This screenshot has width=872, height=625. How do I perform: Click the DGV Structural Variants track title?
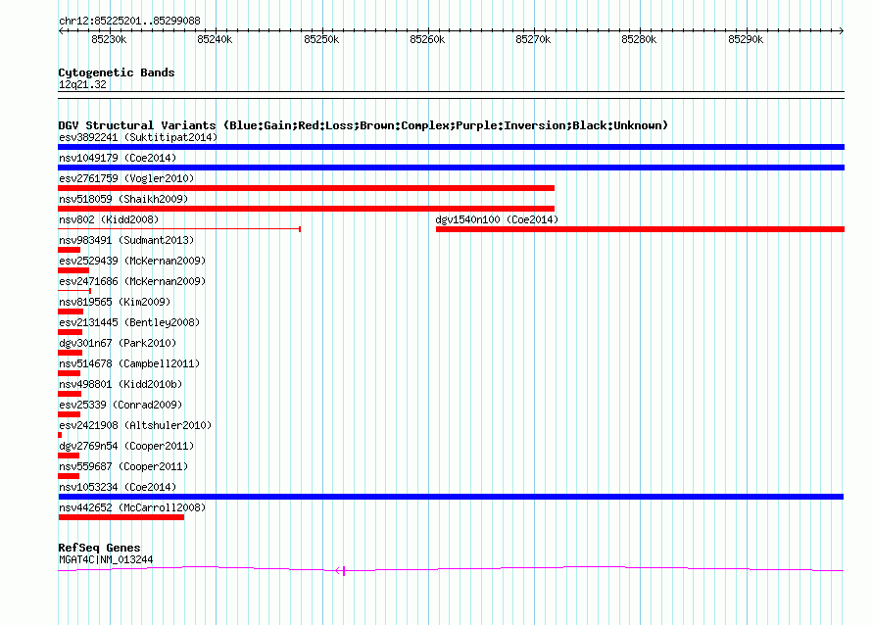(x=363, y=125)
